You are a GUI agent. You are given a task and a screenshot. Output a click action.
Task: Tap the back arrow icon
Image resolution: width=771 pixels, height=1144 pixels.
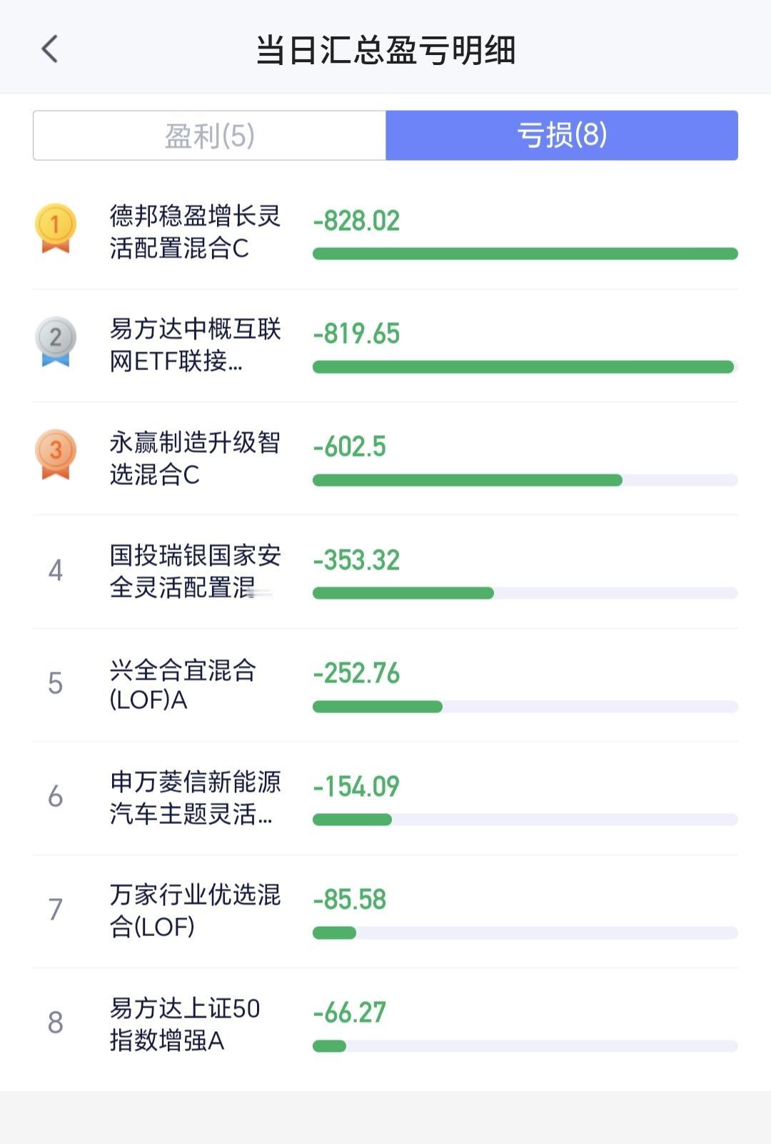[49, 49]
